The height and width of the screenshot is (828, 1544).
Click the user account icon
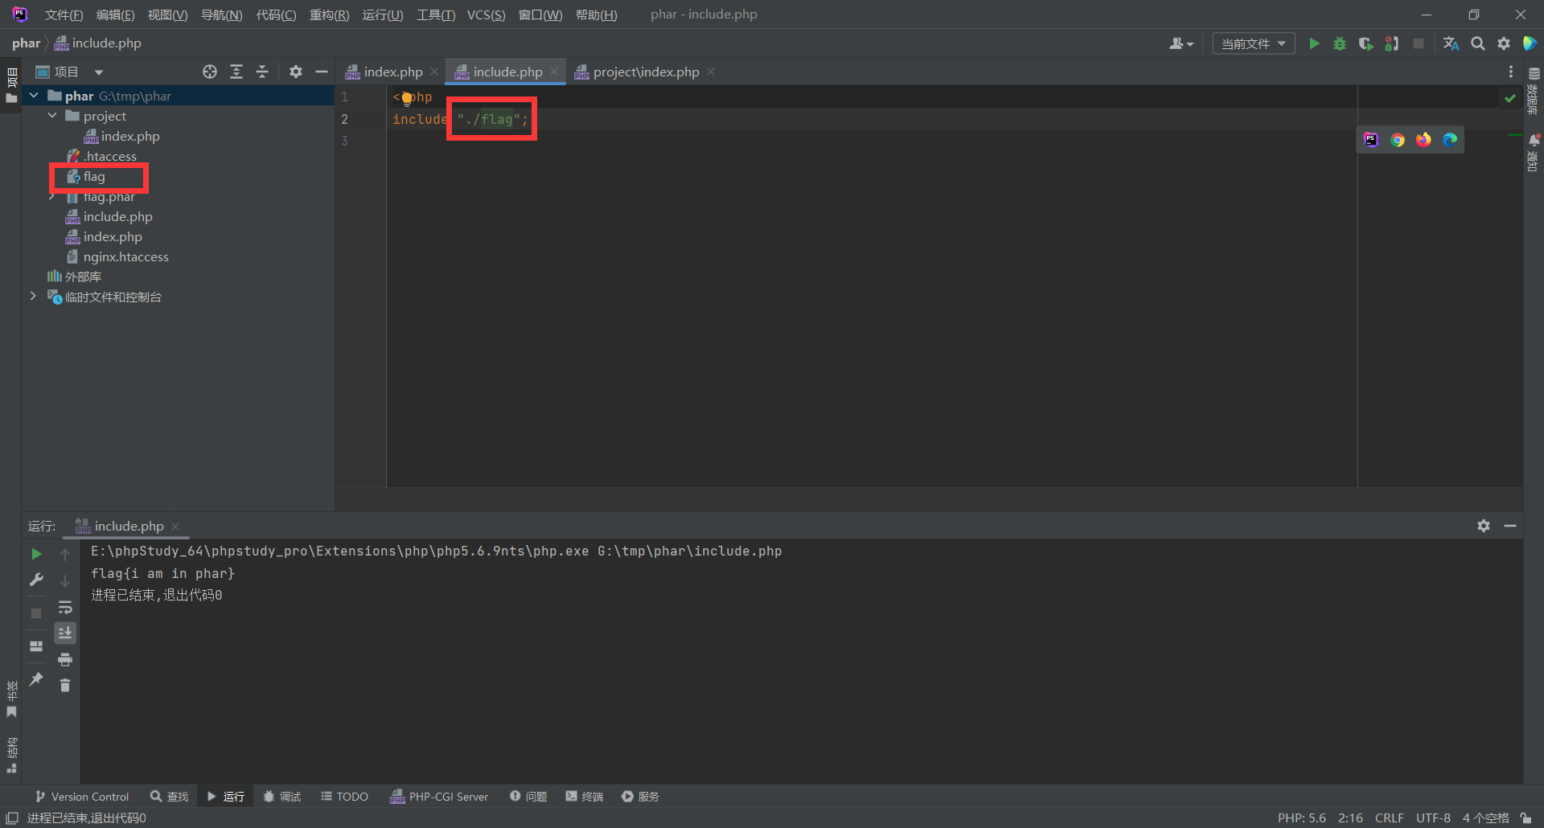tap(1181, 43)
